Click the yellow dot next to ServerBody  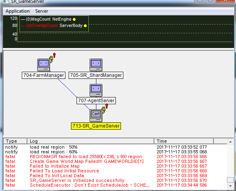85,26
